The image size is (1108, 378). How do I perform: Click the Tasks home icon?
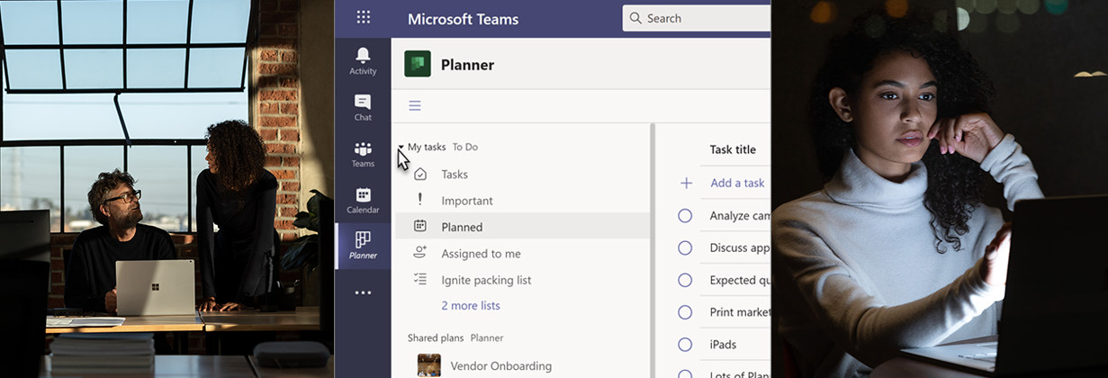pyautogui.click(x=419, y=174)
